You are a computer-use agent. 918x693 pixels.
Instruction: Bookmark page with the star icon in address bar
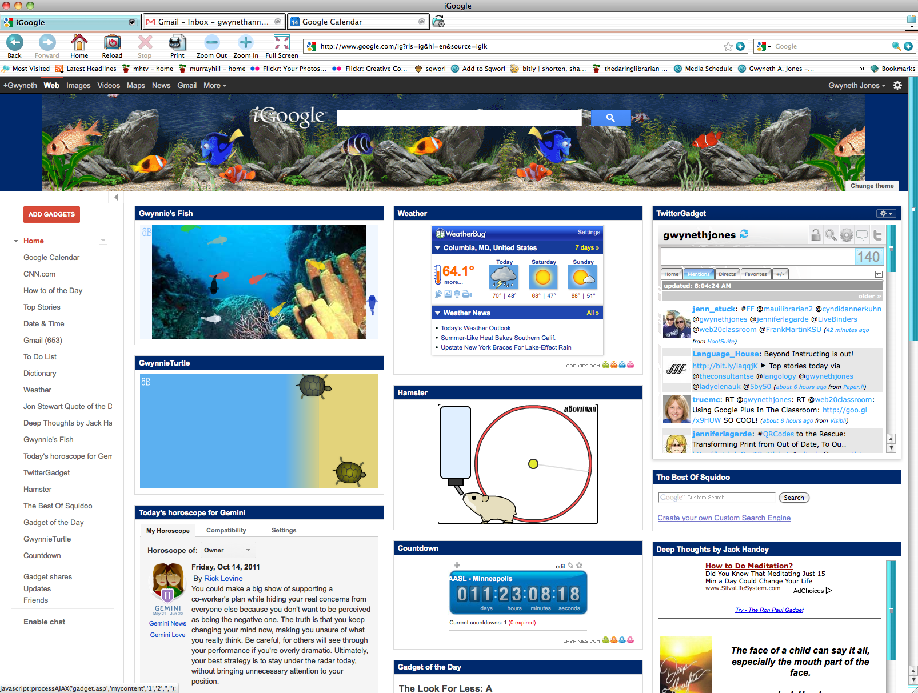tap(728, 46)
